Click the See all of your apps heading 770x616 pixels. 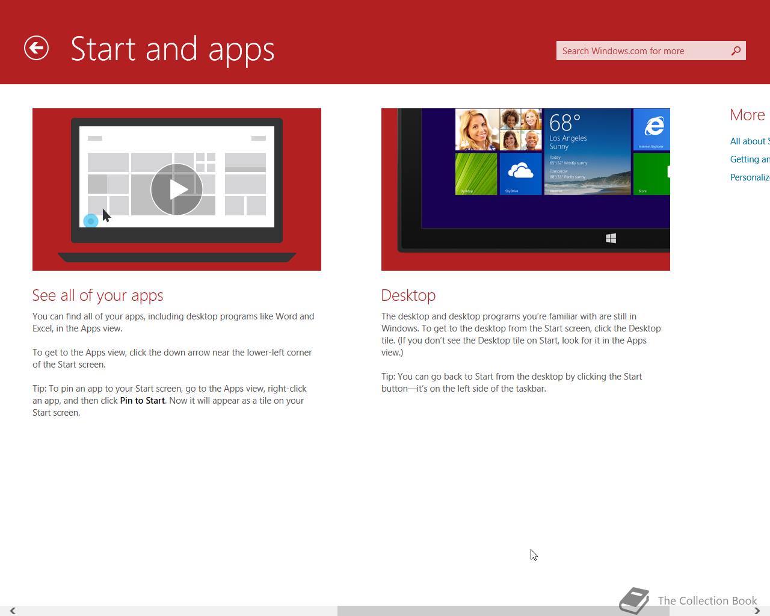tap(98, 295)
